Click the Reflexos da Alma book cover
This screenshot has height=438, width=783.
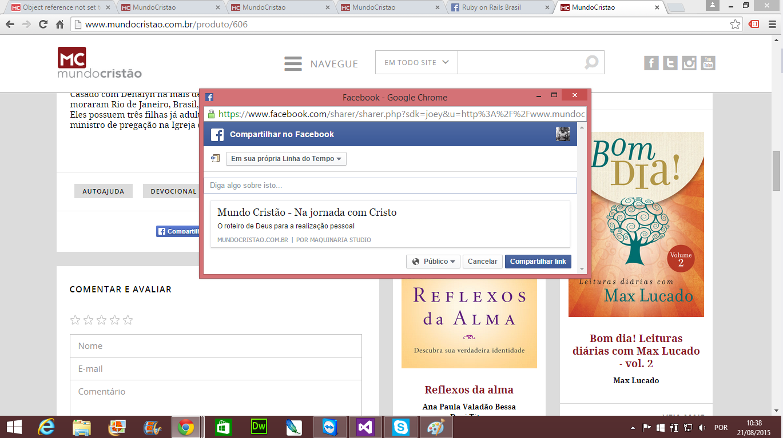(469, 323)
